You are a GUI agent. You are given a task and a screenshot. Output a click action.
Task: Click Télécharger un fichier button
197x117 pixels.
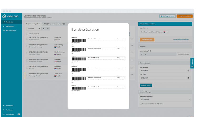(168, 16)
